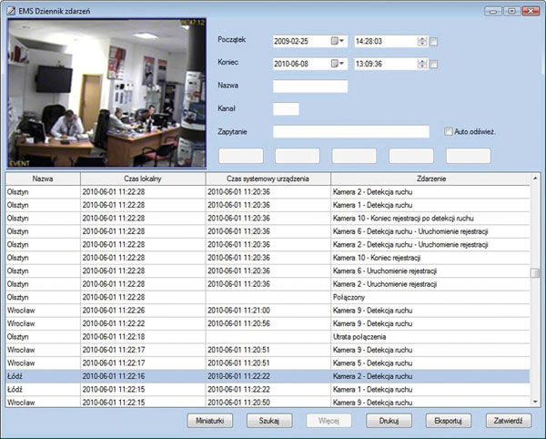Screen dimensions: 546x439
Task: Click the first unlabeled button under Zapytanie
Action: pos(241,156)
